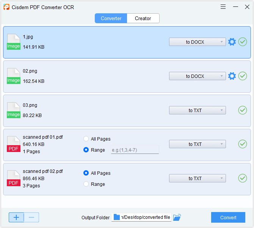Open to TXT dropdown for scanned pdf 01.pdf
This screenshot has height=228, width=254.
(x=197, y=144)
